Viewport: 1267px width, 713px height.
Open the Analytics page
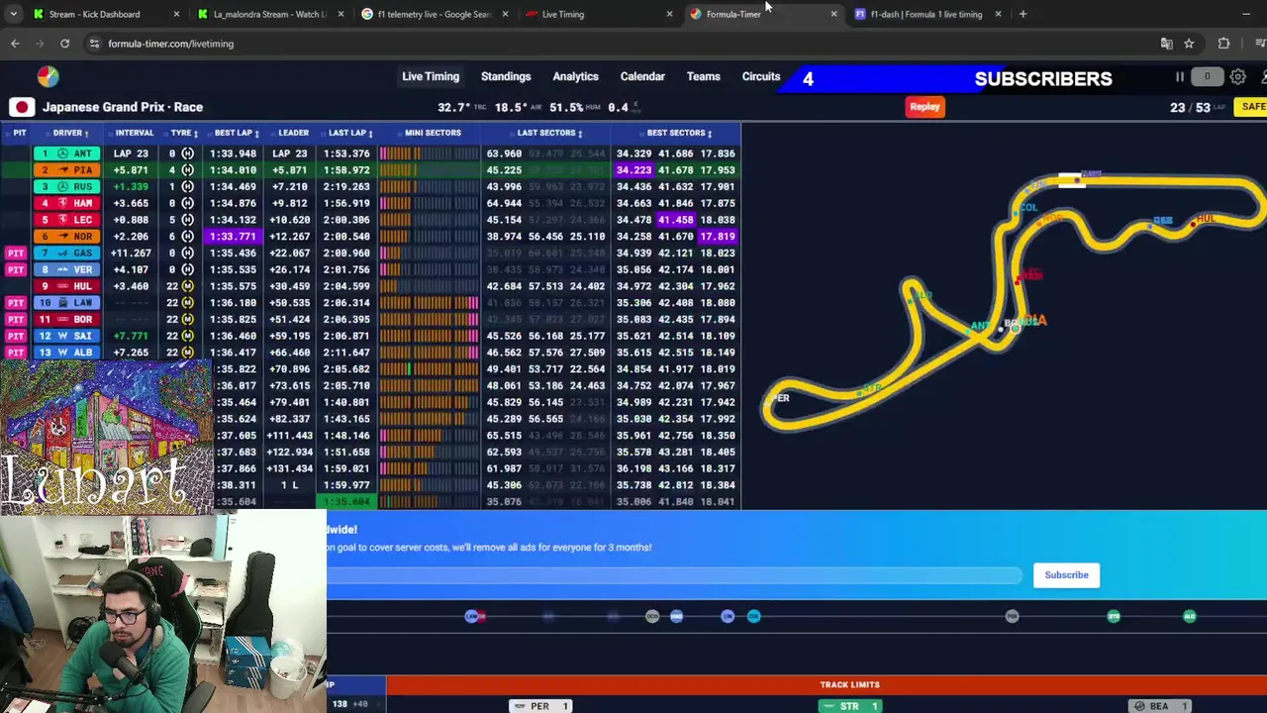575,76
